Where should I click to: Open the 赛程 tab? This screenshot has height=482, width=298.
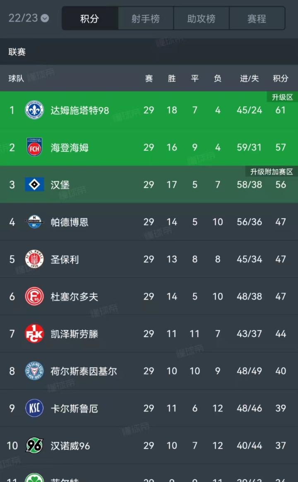[x=257, y=19]
